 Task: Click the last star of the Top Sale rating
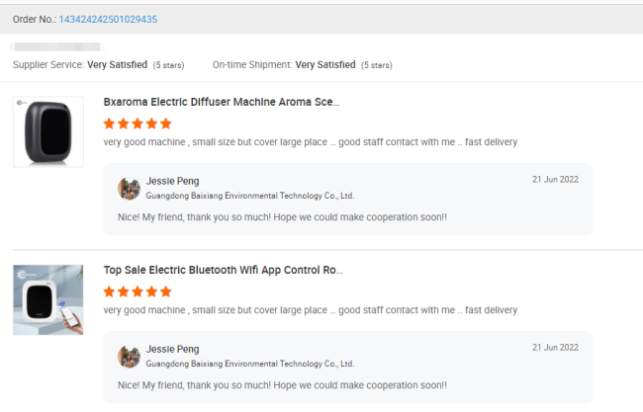(x=165, y=291)
